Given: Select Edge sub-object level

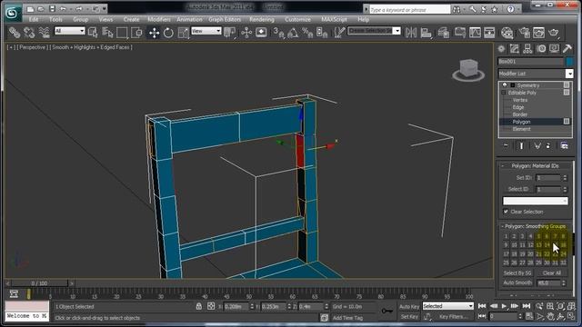Looking at the screenshot, I should pyautogui.click(x=518, y=107).
